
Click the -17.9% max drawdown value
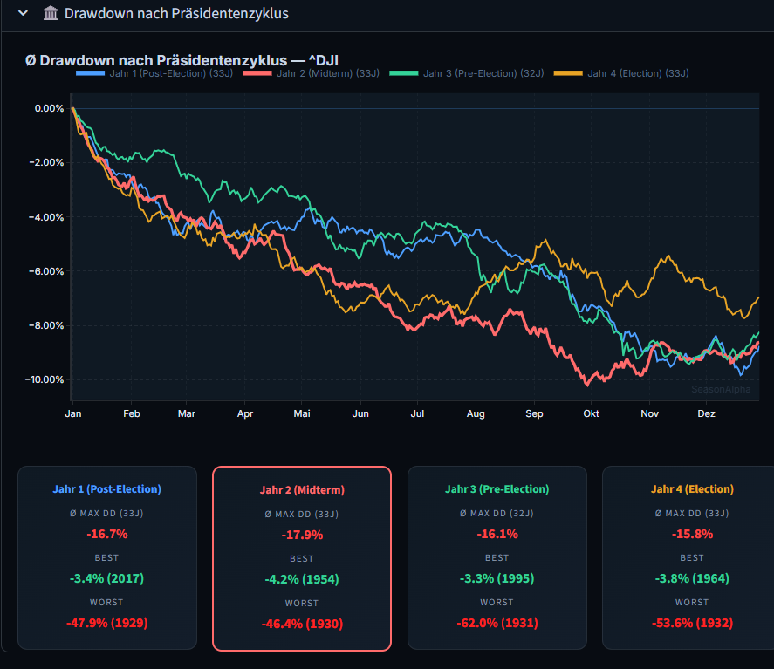(x=302, y=535)
